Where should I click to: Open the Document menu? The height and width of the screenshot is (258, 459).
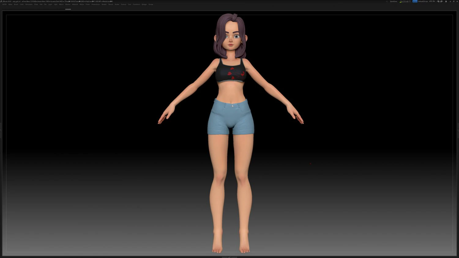[x=29, y=4]
